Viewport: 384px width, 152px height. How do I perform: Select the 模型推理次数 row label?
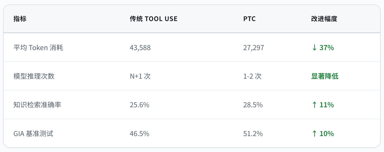click(34, 76)
